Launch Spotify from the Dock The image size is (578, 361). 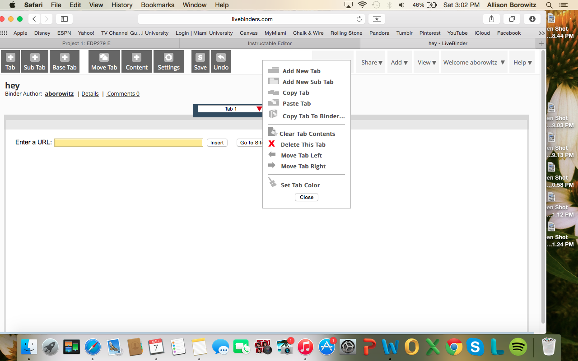tap(517, 347)
